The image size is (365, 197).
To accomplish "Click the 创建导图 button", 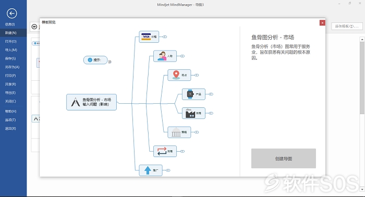I will point(284,158).
